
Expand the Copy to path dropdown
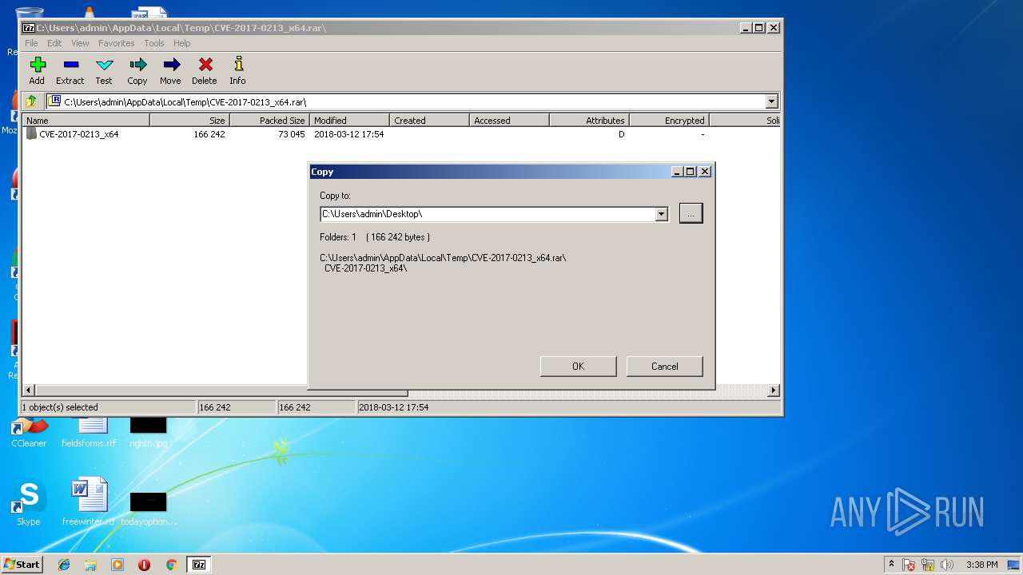point(661,214)
